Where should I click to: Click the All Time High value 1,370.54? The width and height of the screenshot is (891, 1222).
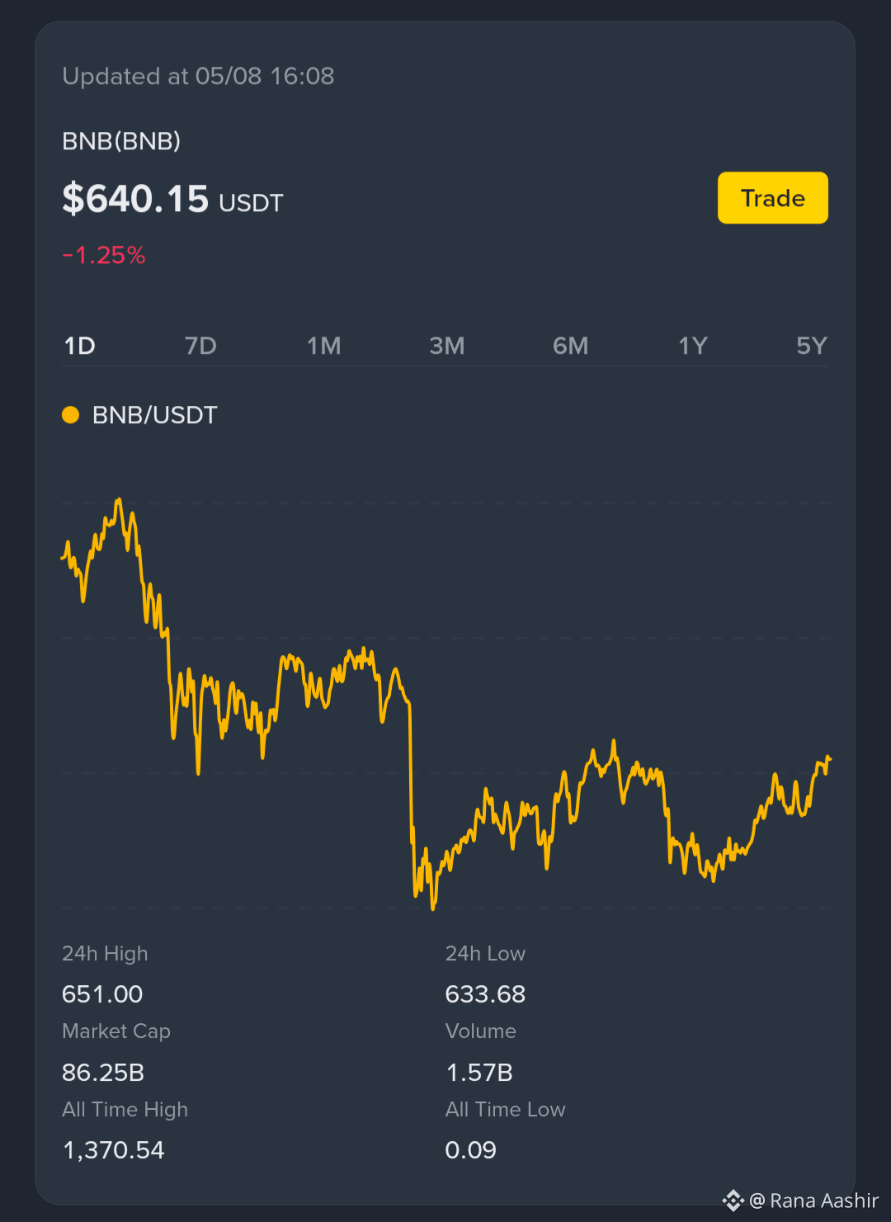(x=114, y=1150)
